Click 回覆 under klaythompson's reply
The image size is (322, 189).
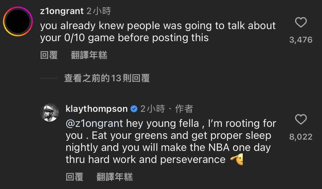click(x=74, y=177)
